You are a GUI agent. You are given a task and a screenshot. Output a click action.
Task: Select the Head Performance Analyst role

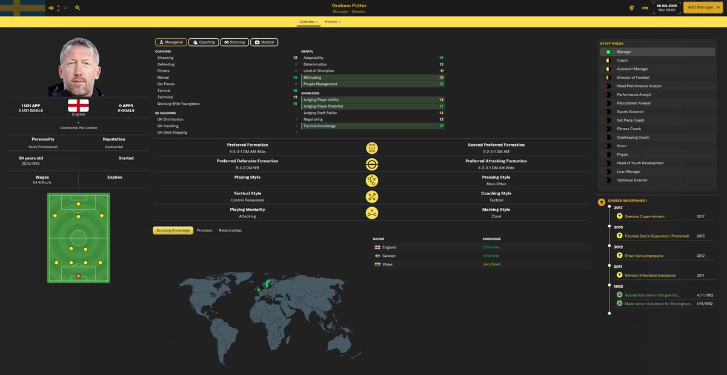click(657, 86)
